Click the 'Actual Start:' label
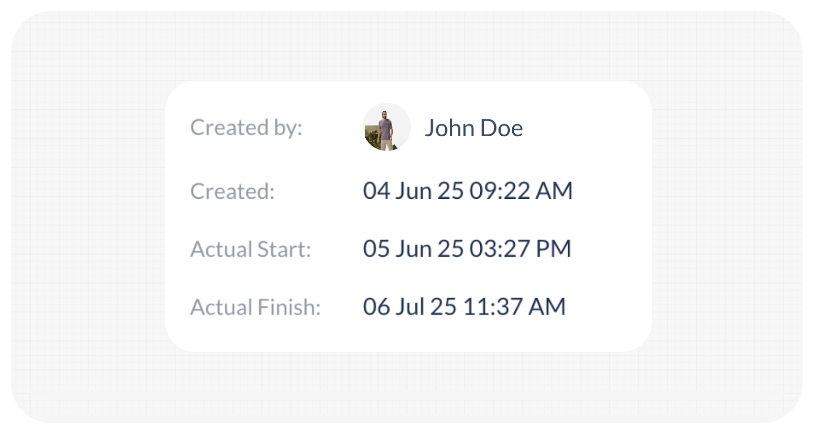Image resolution: width=814 pixels, height=432 pixels. (x=250, y=250)
